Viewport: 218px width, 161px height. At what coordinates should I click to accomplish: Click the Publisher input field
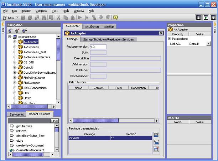tap(125, 70)
